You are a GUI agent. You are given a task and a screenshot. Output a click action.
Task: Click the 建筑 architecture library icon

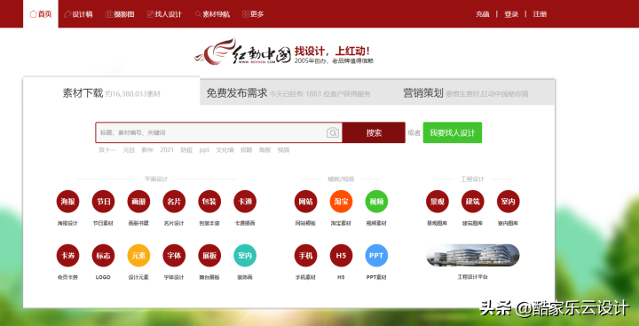pyautogui.click(x=473, y=202)
